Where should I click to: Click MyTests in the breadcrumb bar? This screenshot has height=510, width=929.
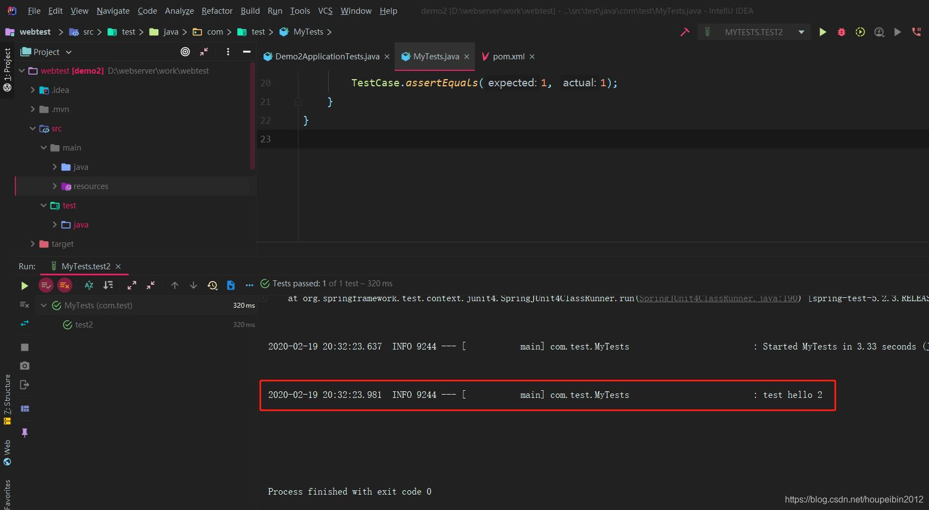pos(302,32)
